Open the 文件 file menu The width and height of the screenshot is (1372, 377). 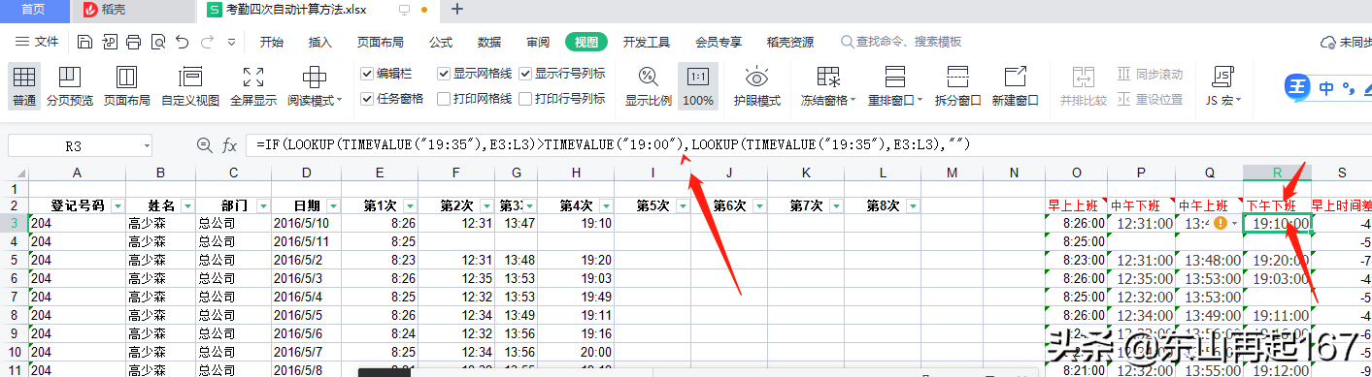pyautogui.click(x=38, y=42)
